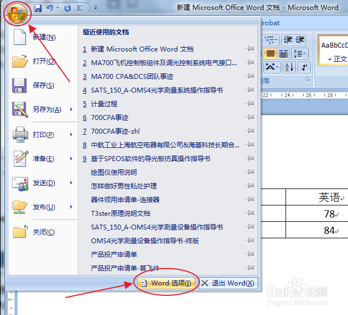Open recent document 产品投产申请单
This screenshot has height=315, width=348.
(x=168, y=254)
